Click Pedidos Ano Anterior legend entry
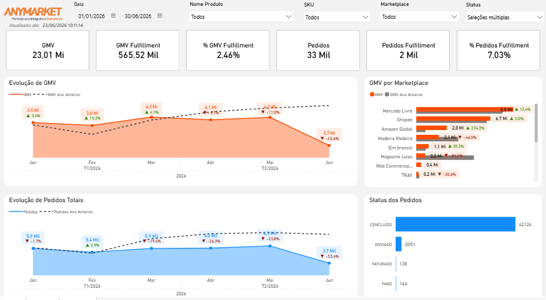Image resolution: width=546 pixels, height=300 pixels. (66, 212)
